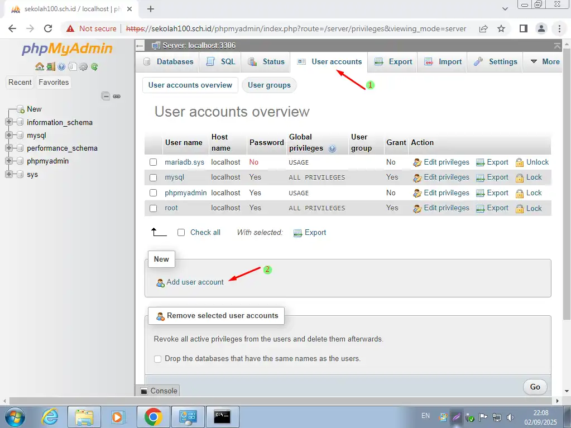Click Add user account link
The height and width of the screenshot is (428, 571).
pyautogui.click(x=190, y=282)
